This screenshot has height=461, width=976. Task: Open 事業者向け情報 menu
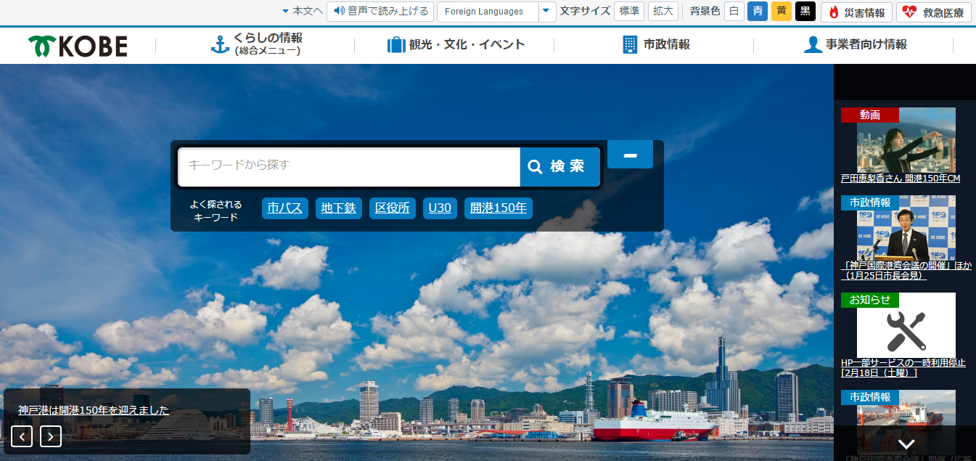coord(855,45)
